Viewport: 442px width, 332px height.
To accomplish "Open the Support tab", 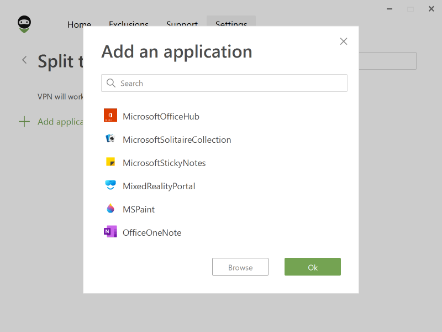I will pos(182,23).
